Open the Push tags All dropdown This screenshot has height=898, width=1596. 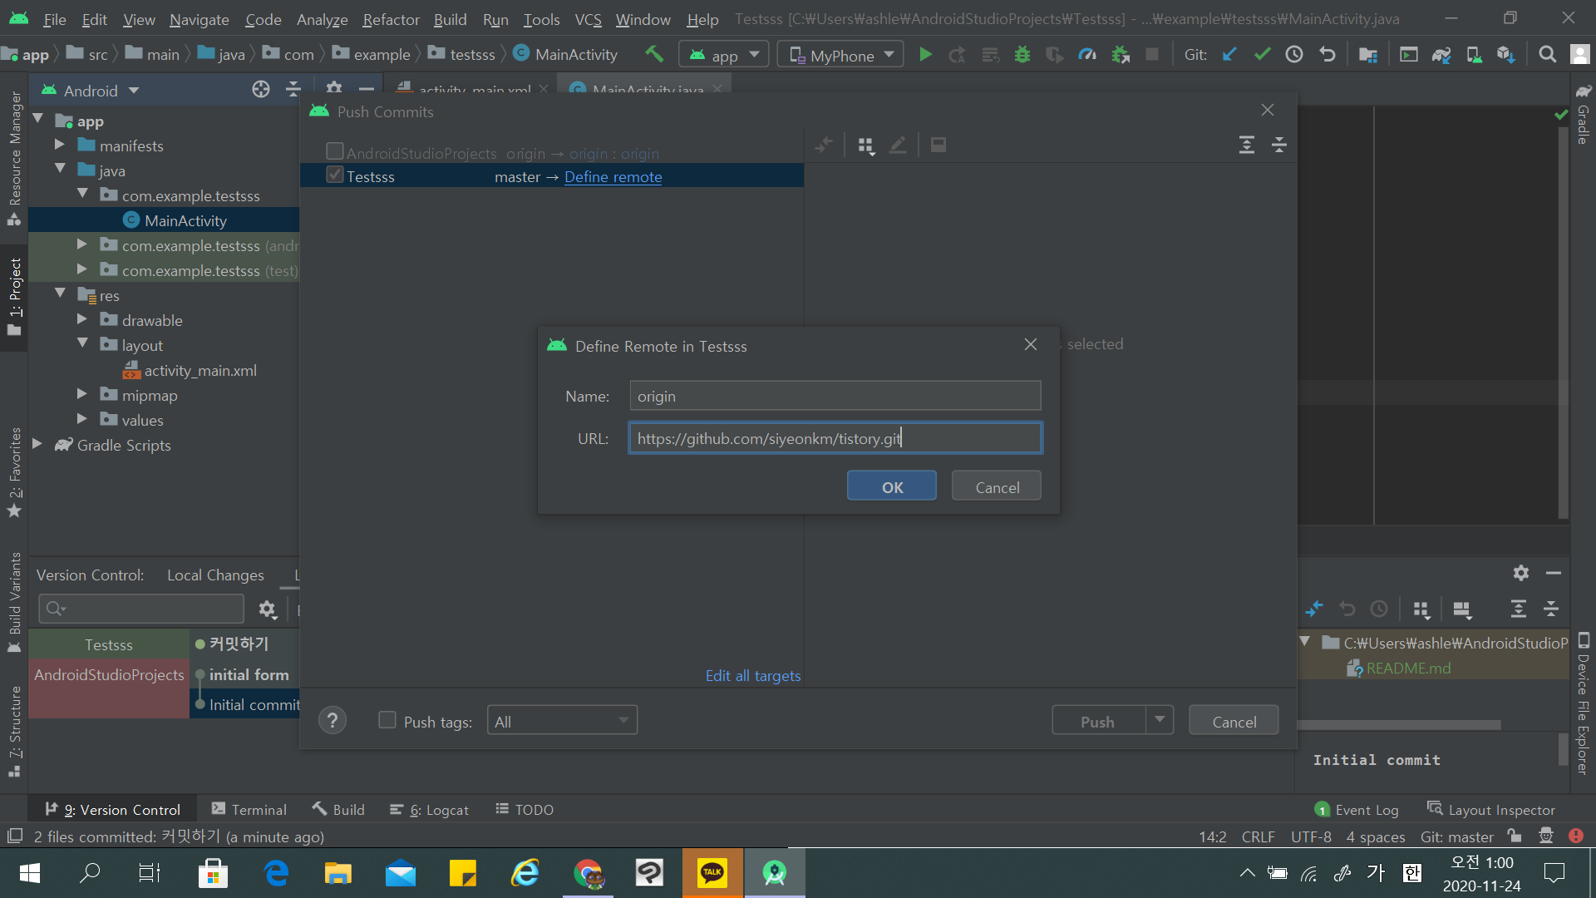pos(562,721)
